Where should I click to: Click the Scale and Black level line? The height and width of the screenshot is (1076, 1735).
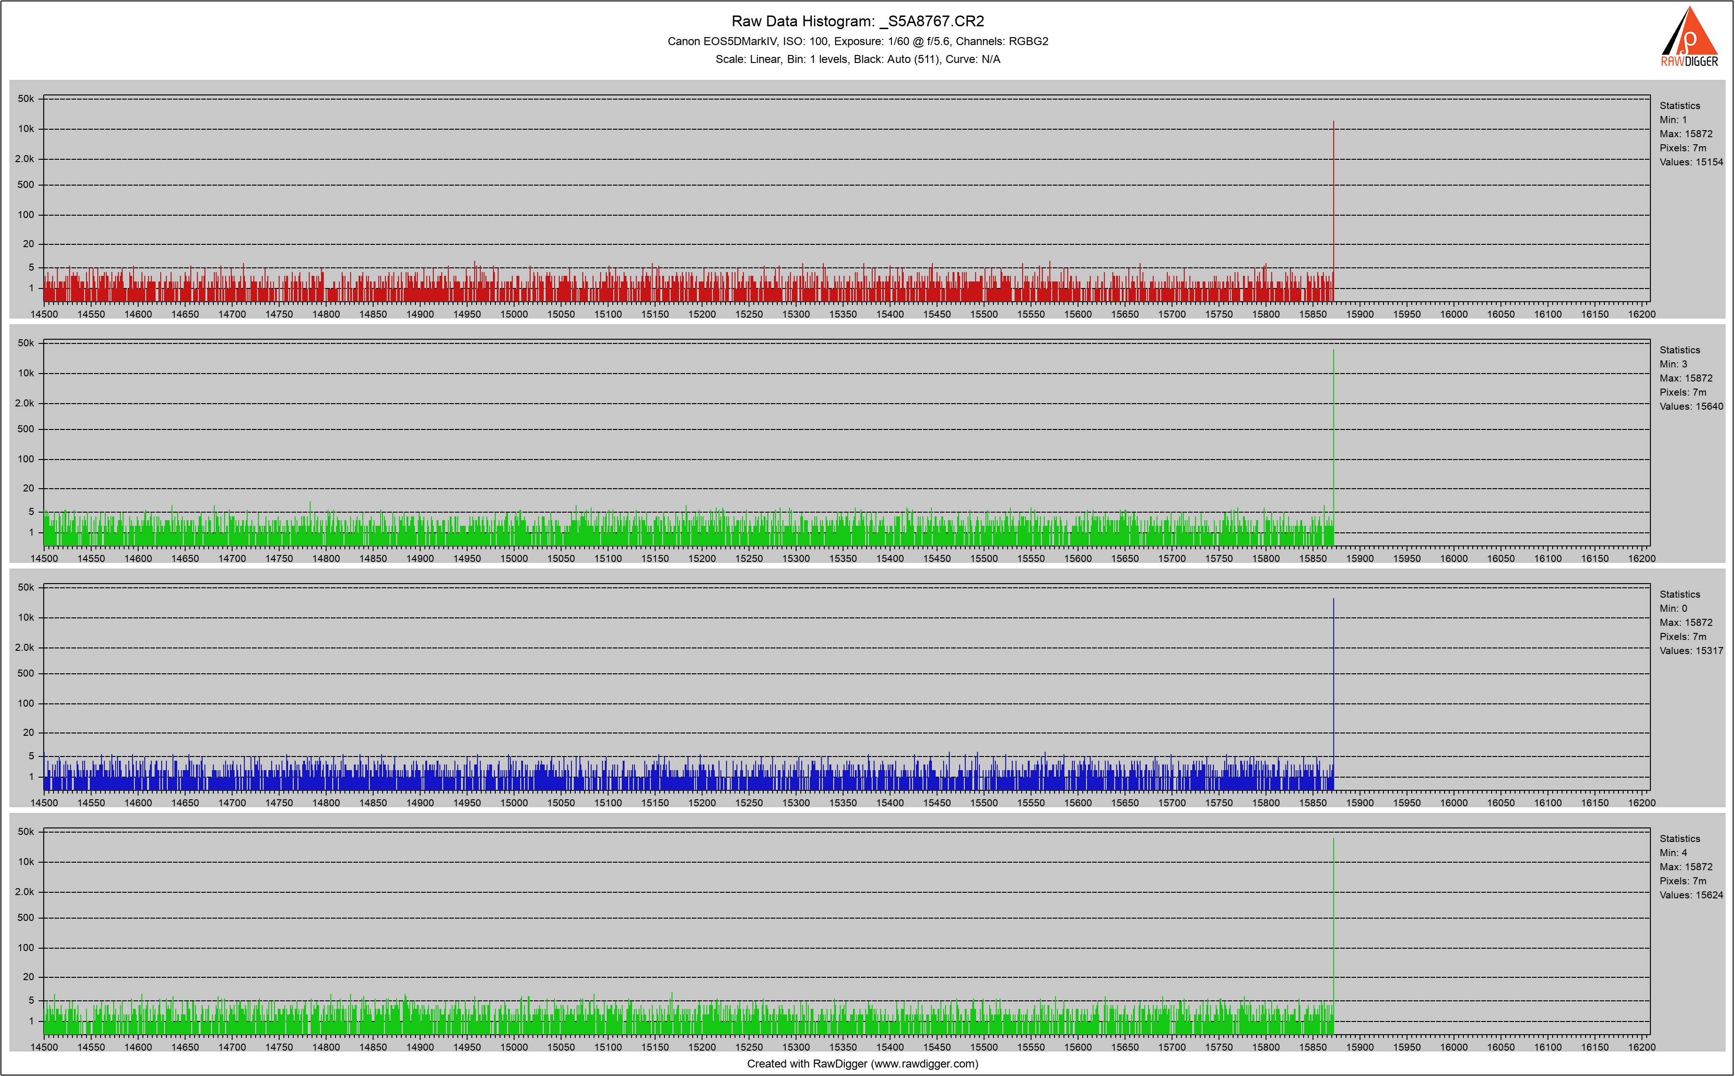[858, 59]
